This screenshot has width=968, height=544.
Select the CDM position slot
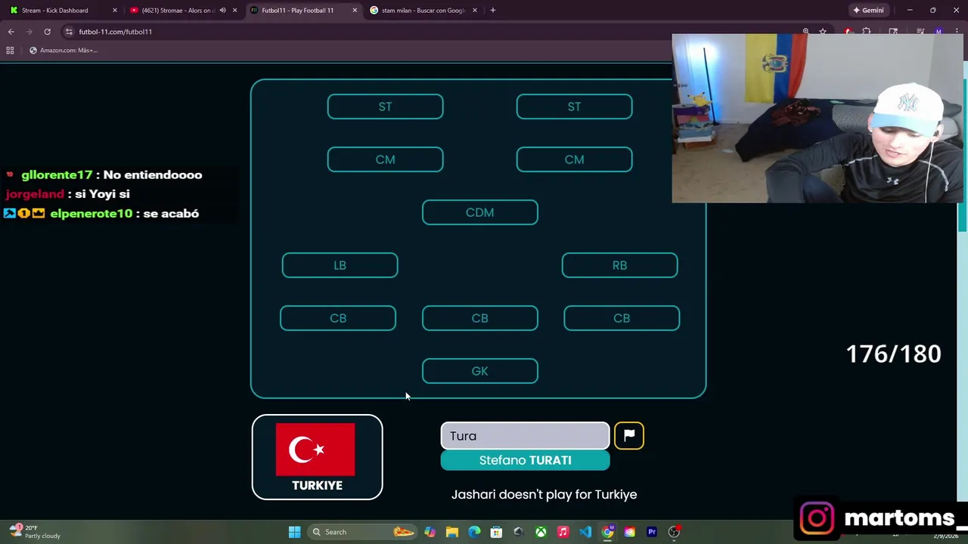(479, 212)
